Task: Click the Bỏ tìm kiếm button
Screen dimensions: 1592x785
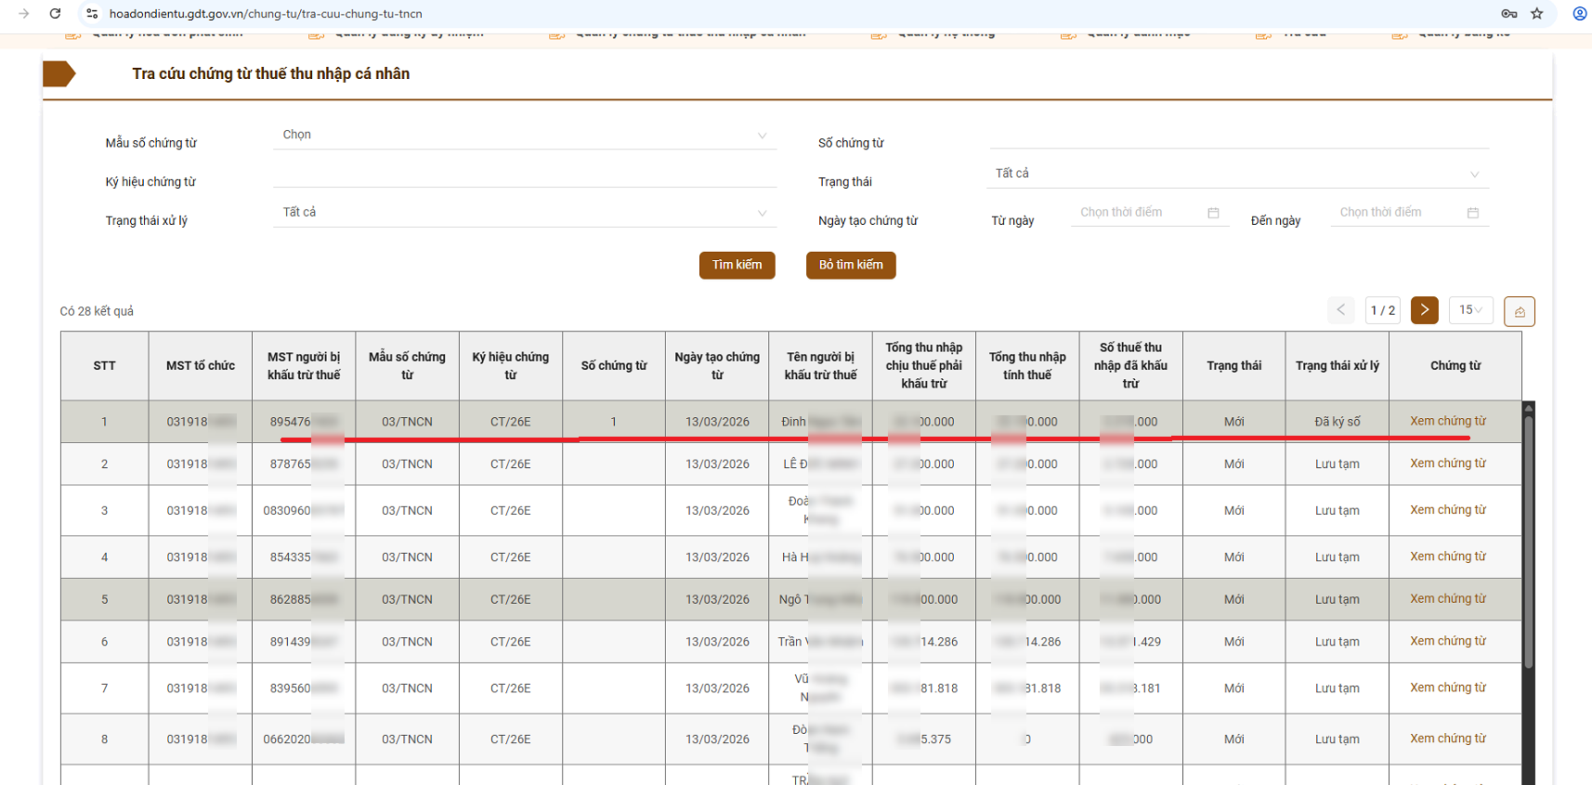Action: 850,266
